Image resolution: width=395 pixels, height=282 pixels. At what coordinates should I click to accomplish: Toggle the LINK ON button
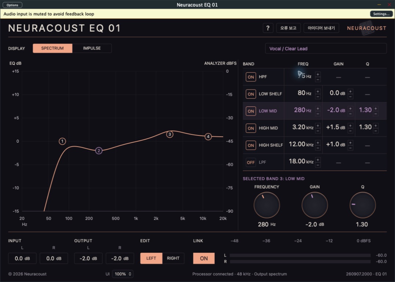tap(204, 258)
